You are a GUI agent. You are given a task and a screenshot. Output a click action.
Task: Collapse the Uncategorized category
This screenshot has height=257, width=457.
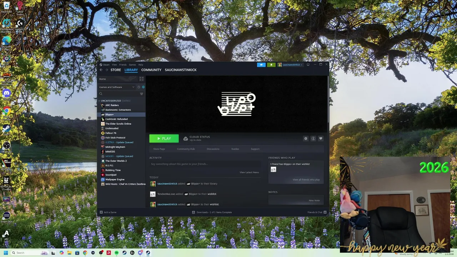[x=100, y=101]
